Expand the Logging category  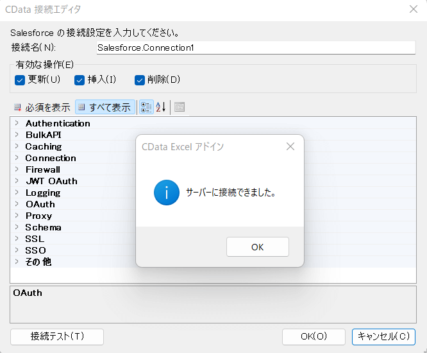[17, 193]
